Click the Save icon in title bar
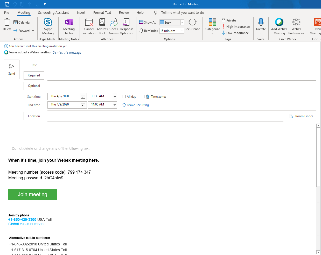Image resolution: width=321 pixels, height=255 pixels. (7, 4)
